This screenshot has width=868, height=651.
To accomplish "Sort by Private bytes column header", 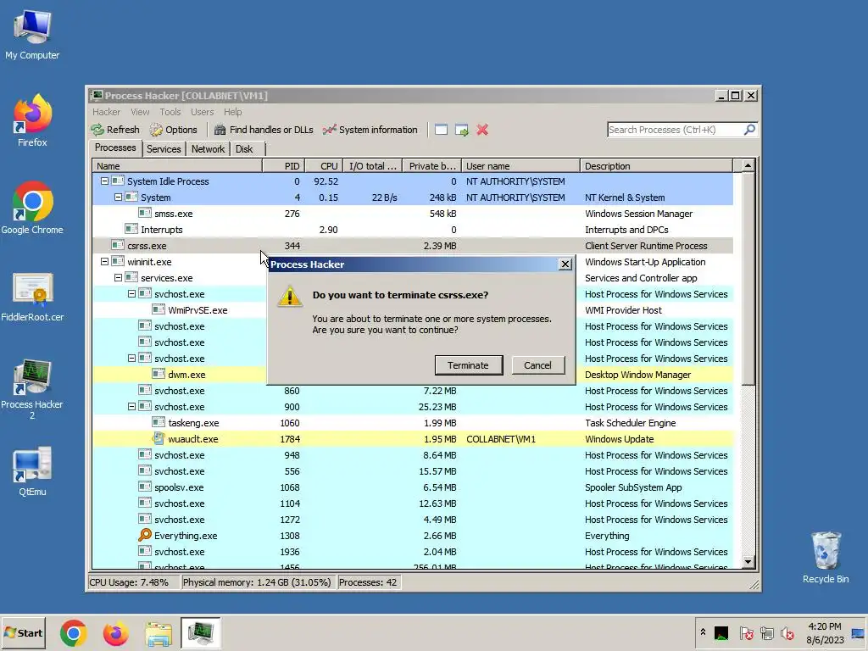I will [x=431, y=166].
